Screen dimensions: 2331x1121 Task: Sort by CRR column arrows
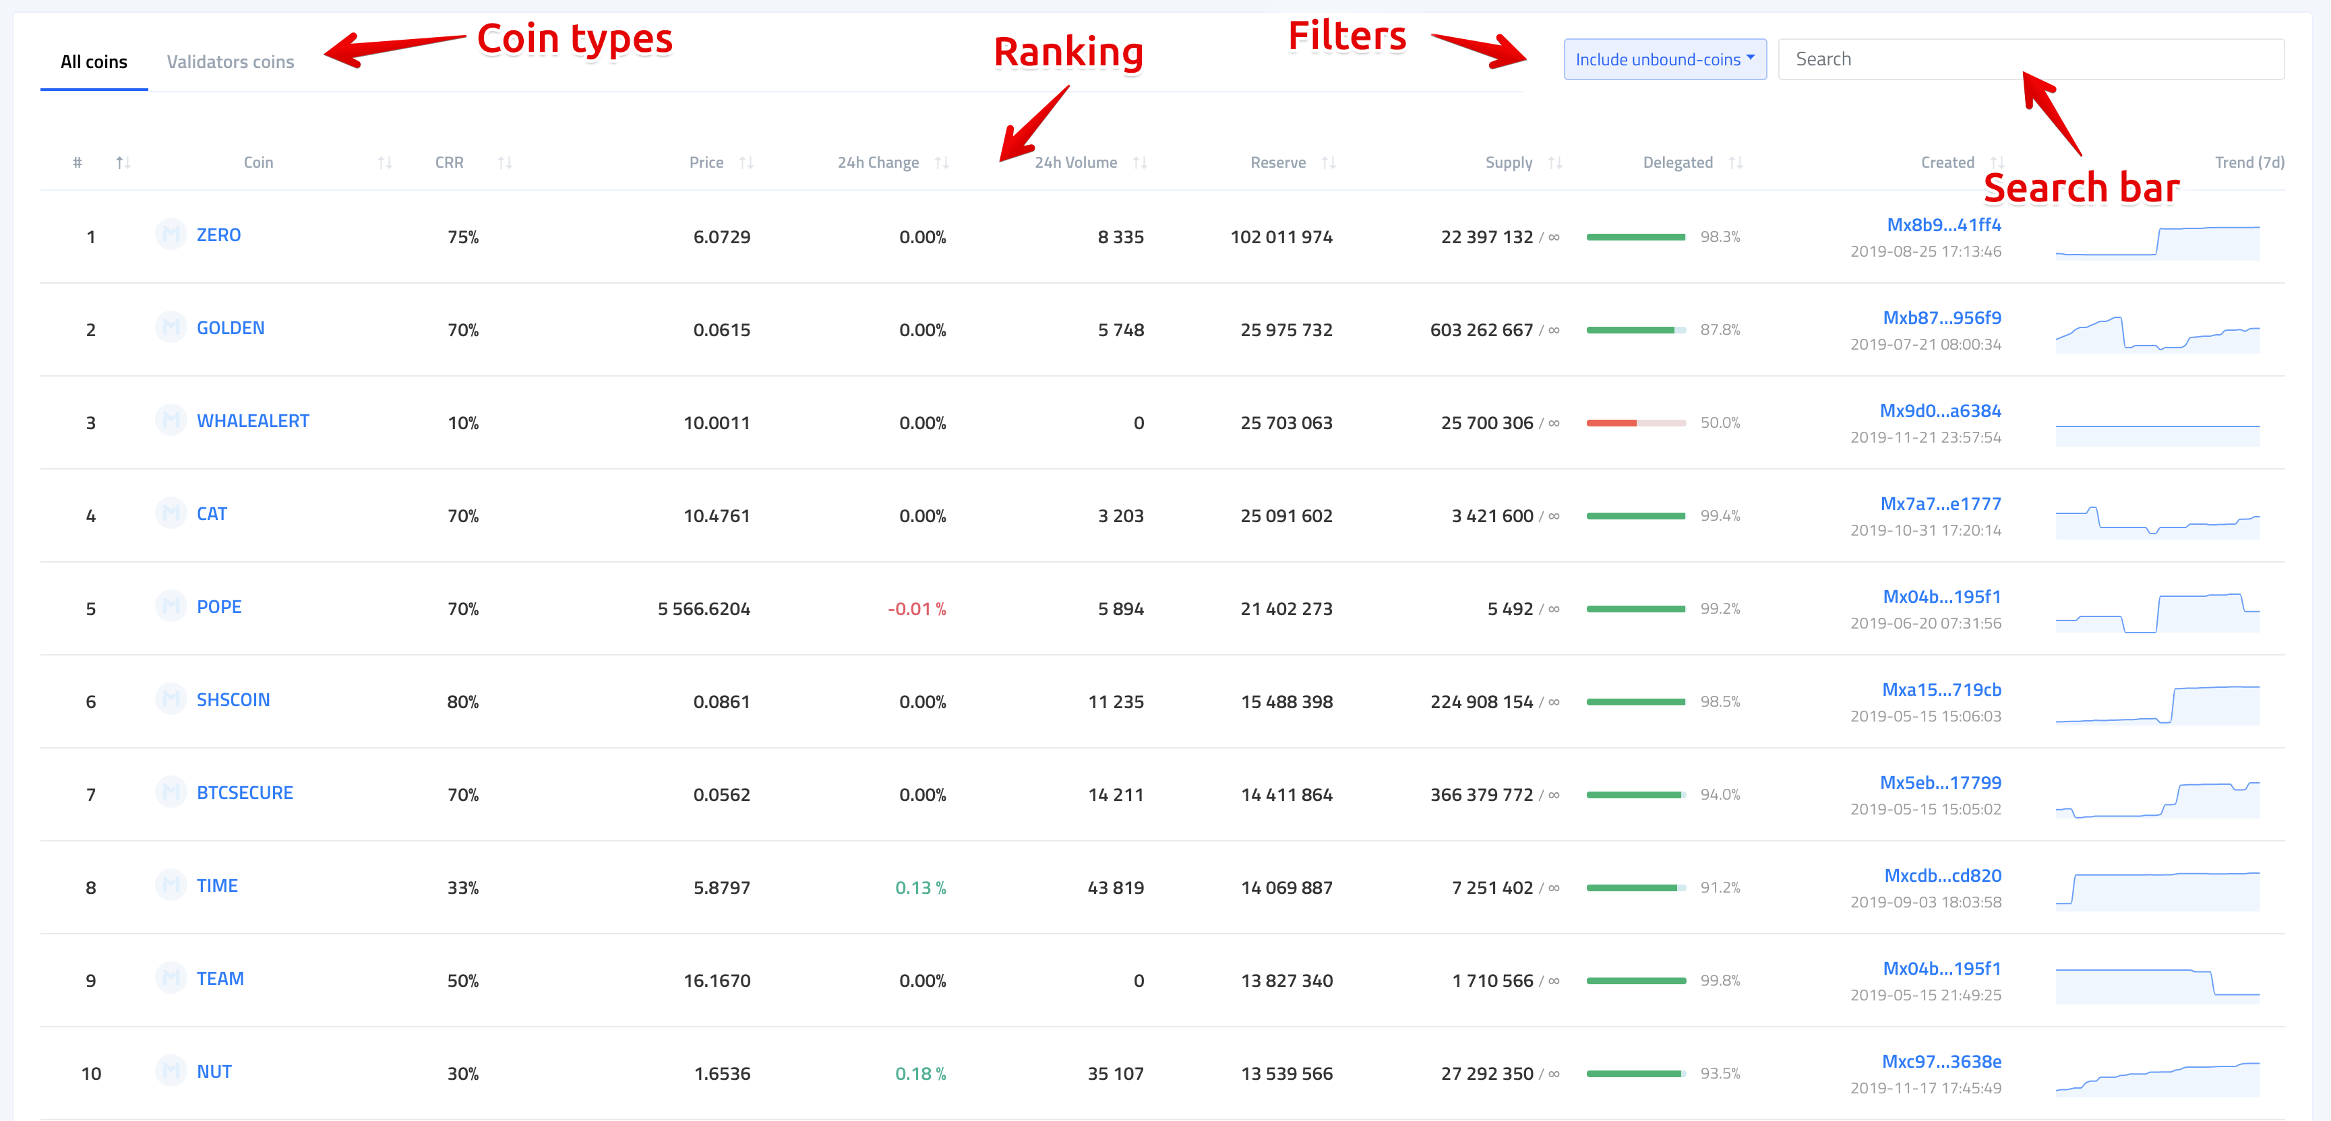(505, 163)
